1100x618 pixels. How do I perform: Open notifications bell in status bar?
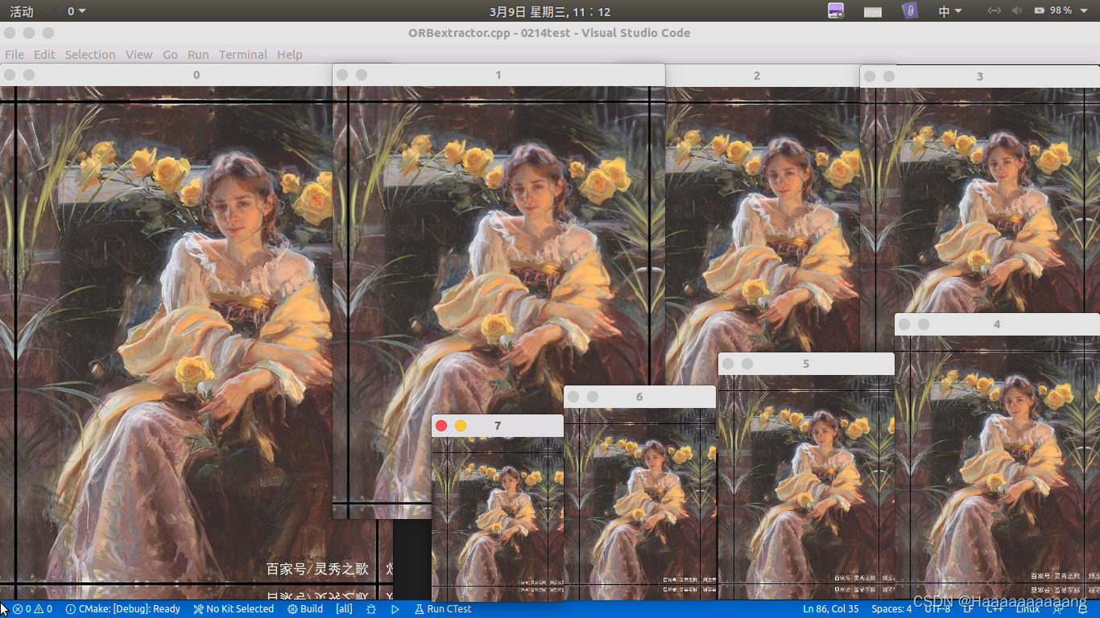pos(1082,609)
